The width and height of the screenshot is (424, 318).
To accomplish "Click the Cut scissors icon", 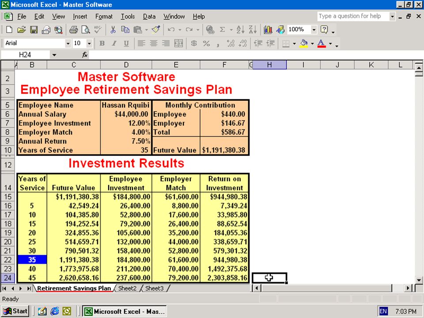I will [113, 30].
